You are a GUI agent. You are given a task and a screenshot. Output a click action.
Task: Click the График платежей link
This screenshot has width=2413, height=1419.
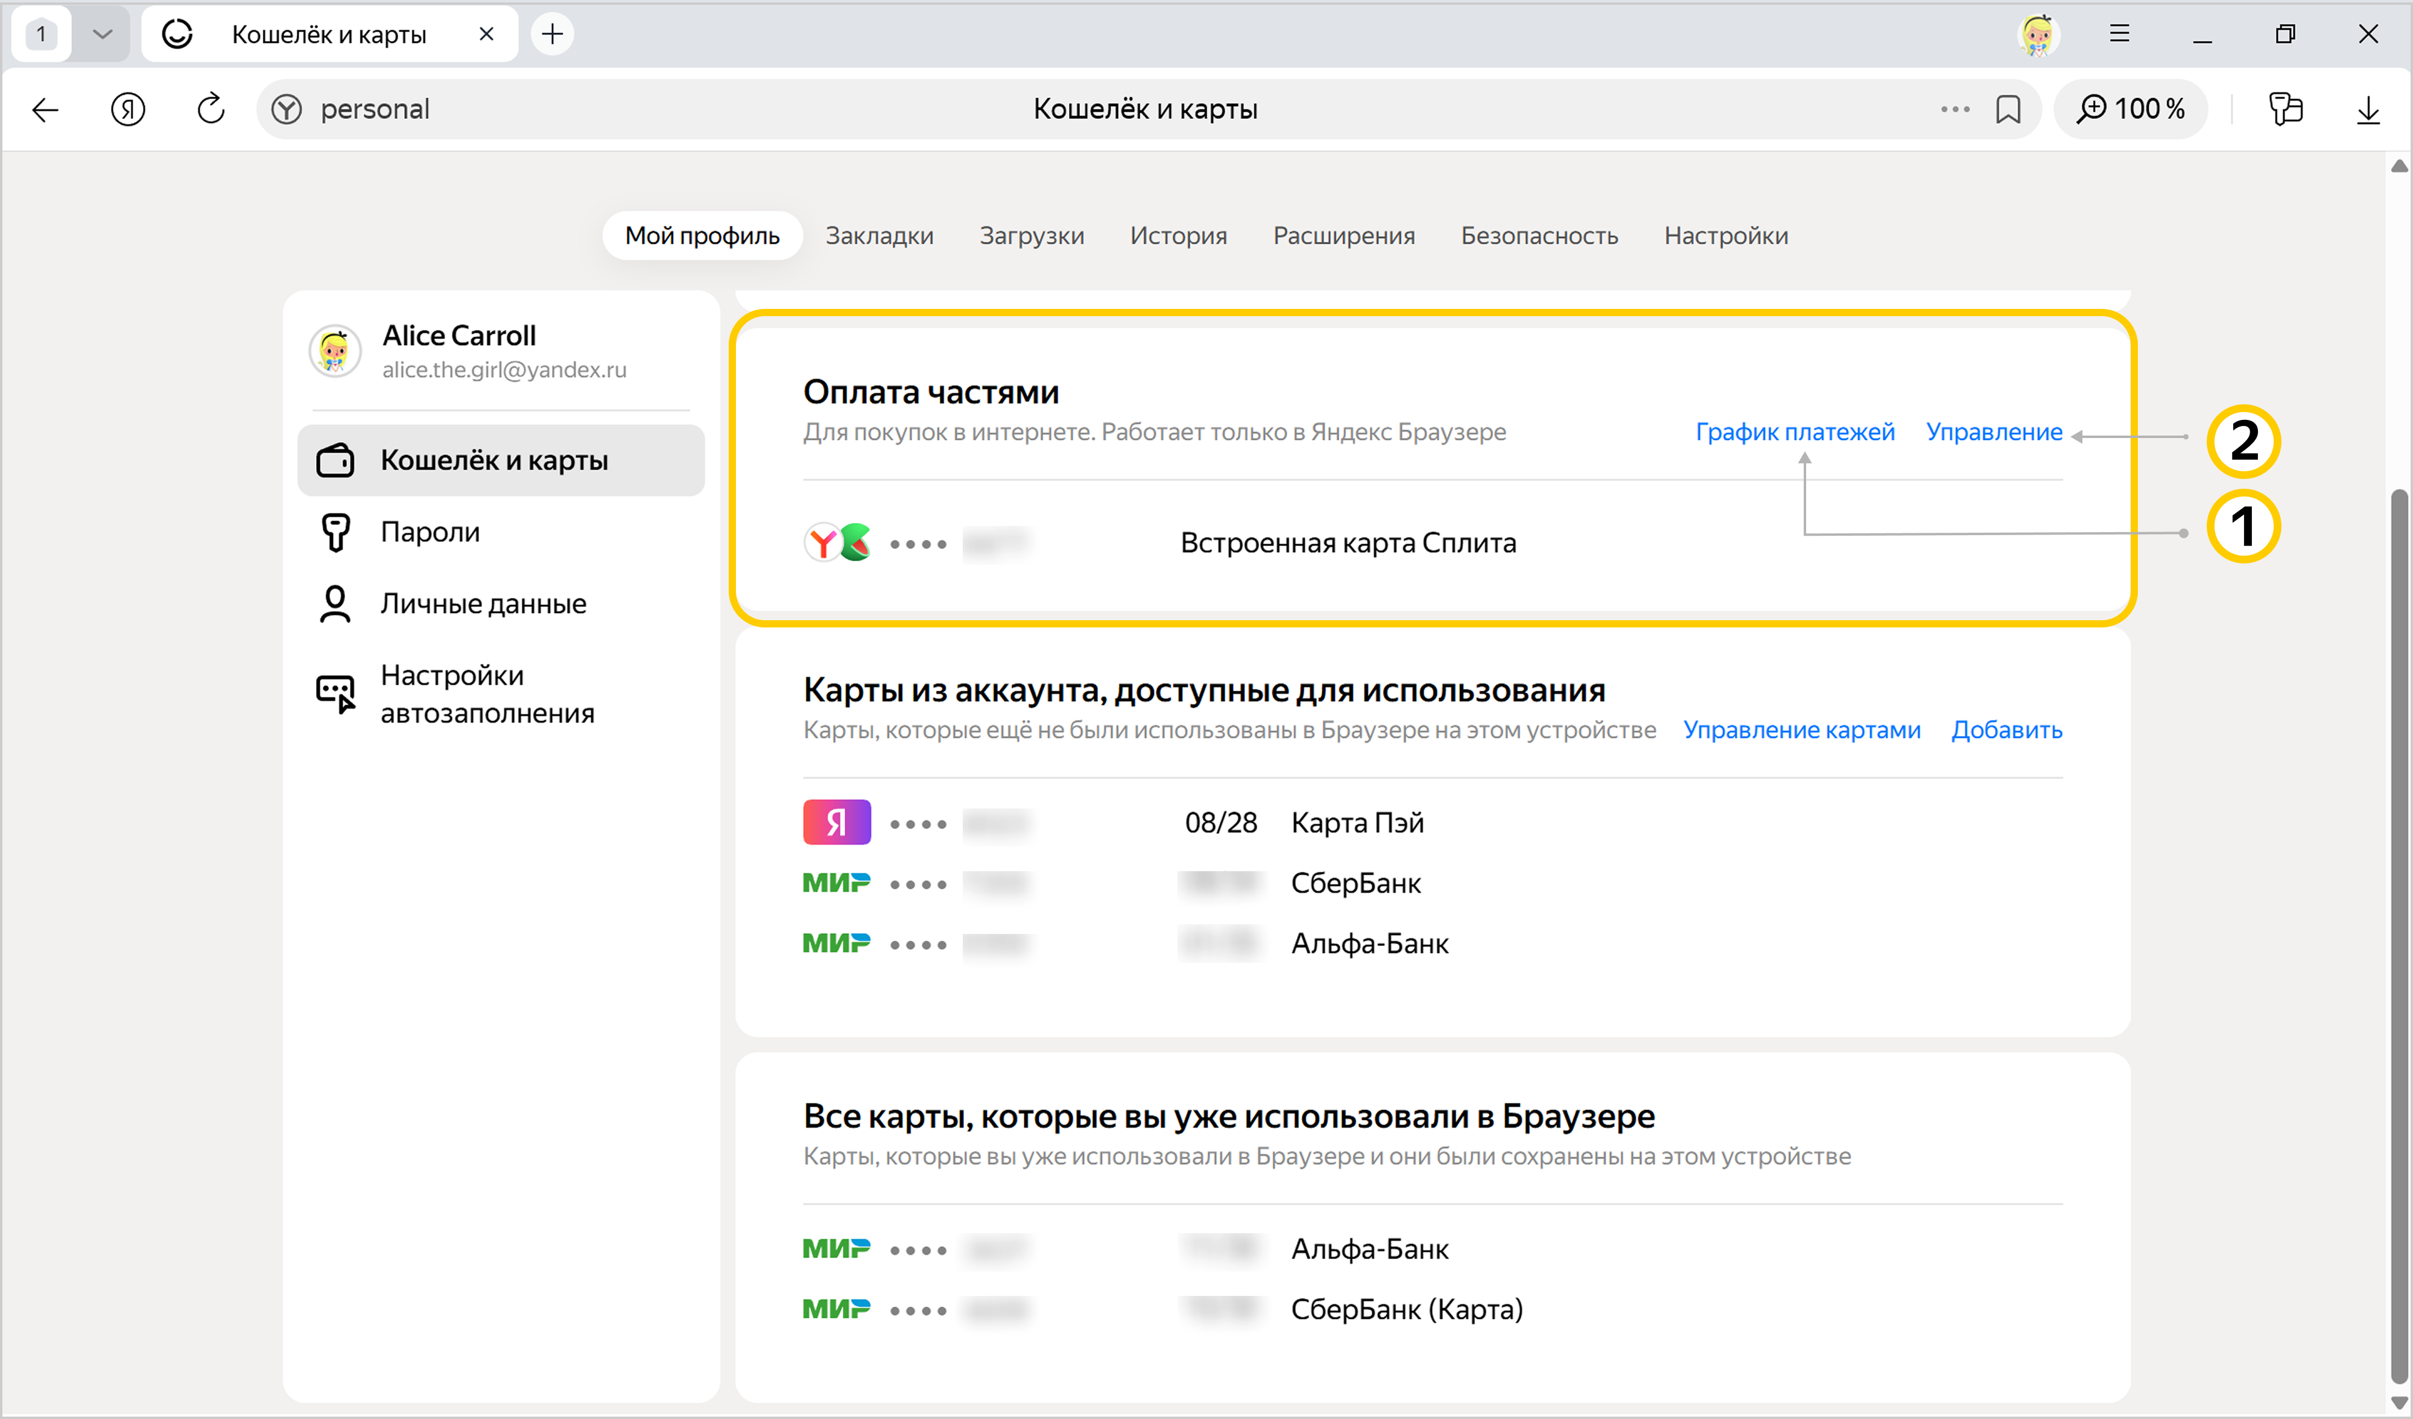(1795, 432)
